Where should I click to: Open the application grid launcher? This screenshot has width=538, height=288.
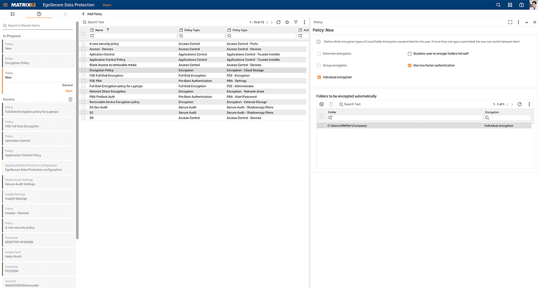[510, 5]
